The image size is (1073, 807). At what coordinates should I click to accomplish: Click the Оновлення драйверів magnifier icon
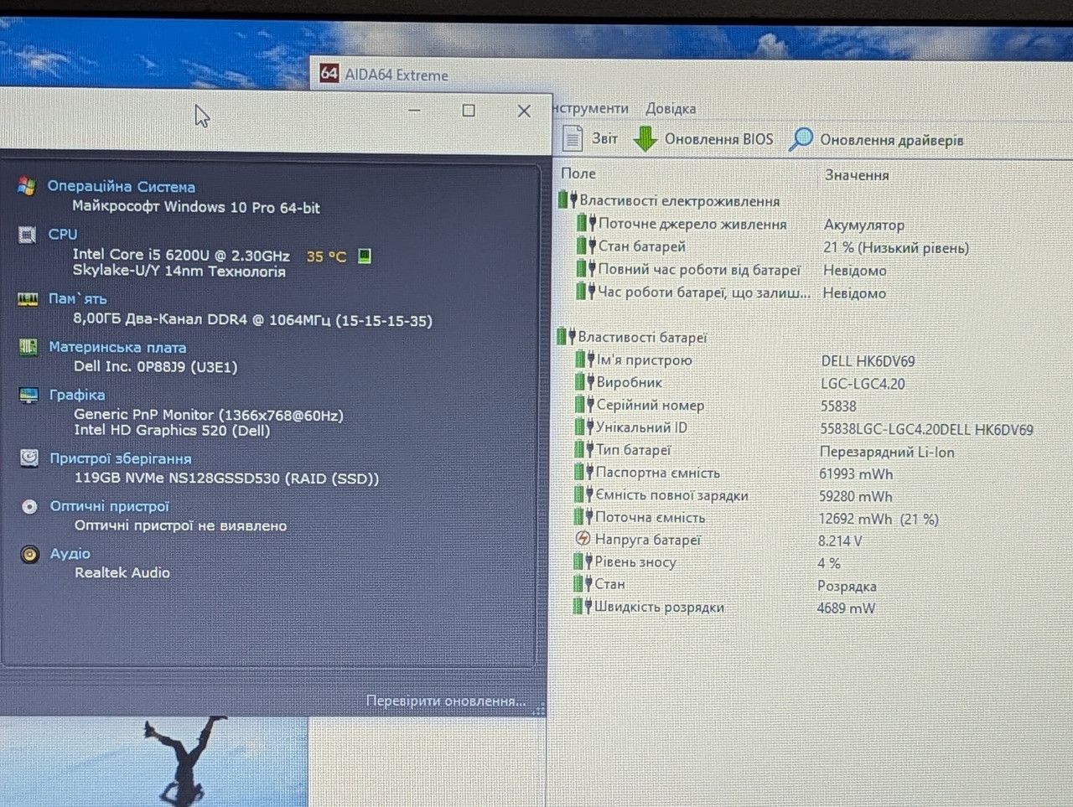[x=801, y=139]
